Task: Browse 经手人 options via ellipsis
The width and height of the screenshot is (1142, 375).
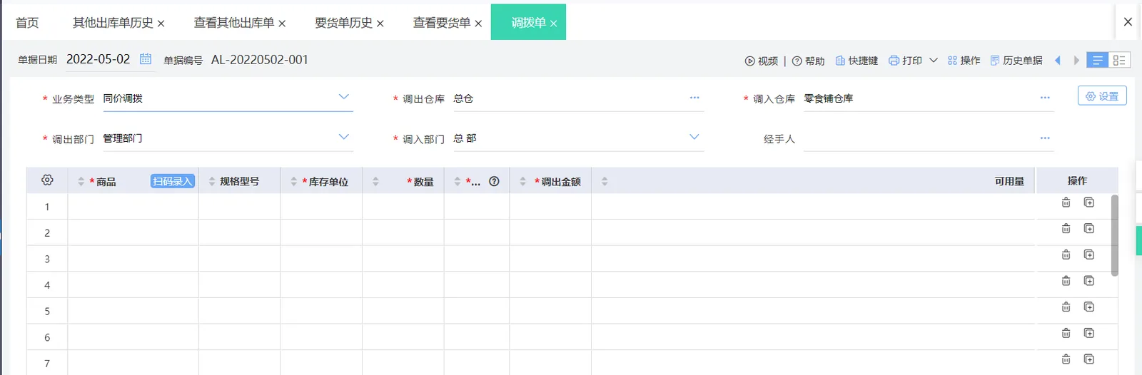Action: coord(1045,138)
